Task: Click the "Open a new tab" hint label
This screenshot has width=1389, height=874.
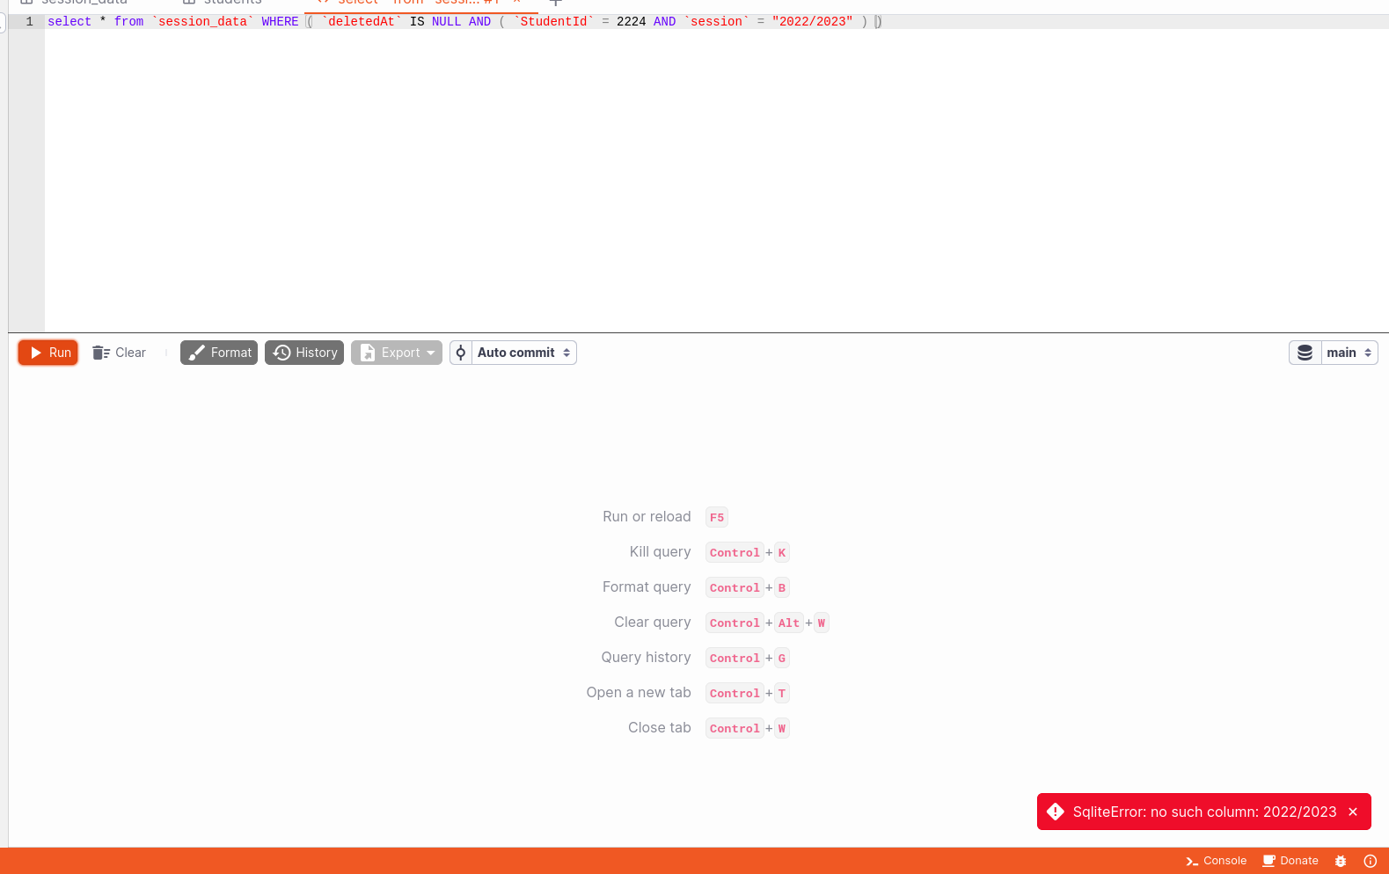Action: point(639,693)
